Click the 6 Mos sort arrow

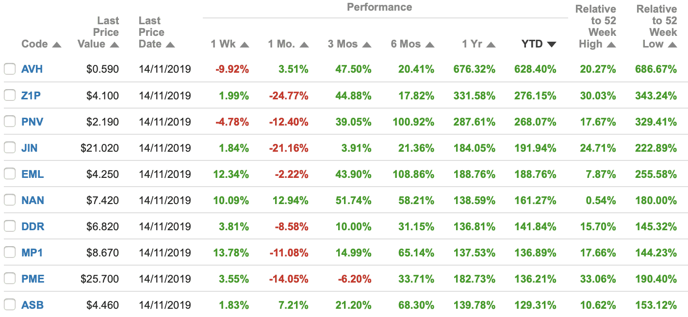pyautogui.click(x=429, y=45)
